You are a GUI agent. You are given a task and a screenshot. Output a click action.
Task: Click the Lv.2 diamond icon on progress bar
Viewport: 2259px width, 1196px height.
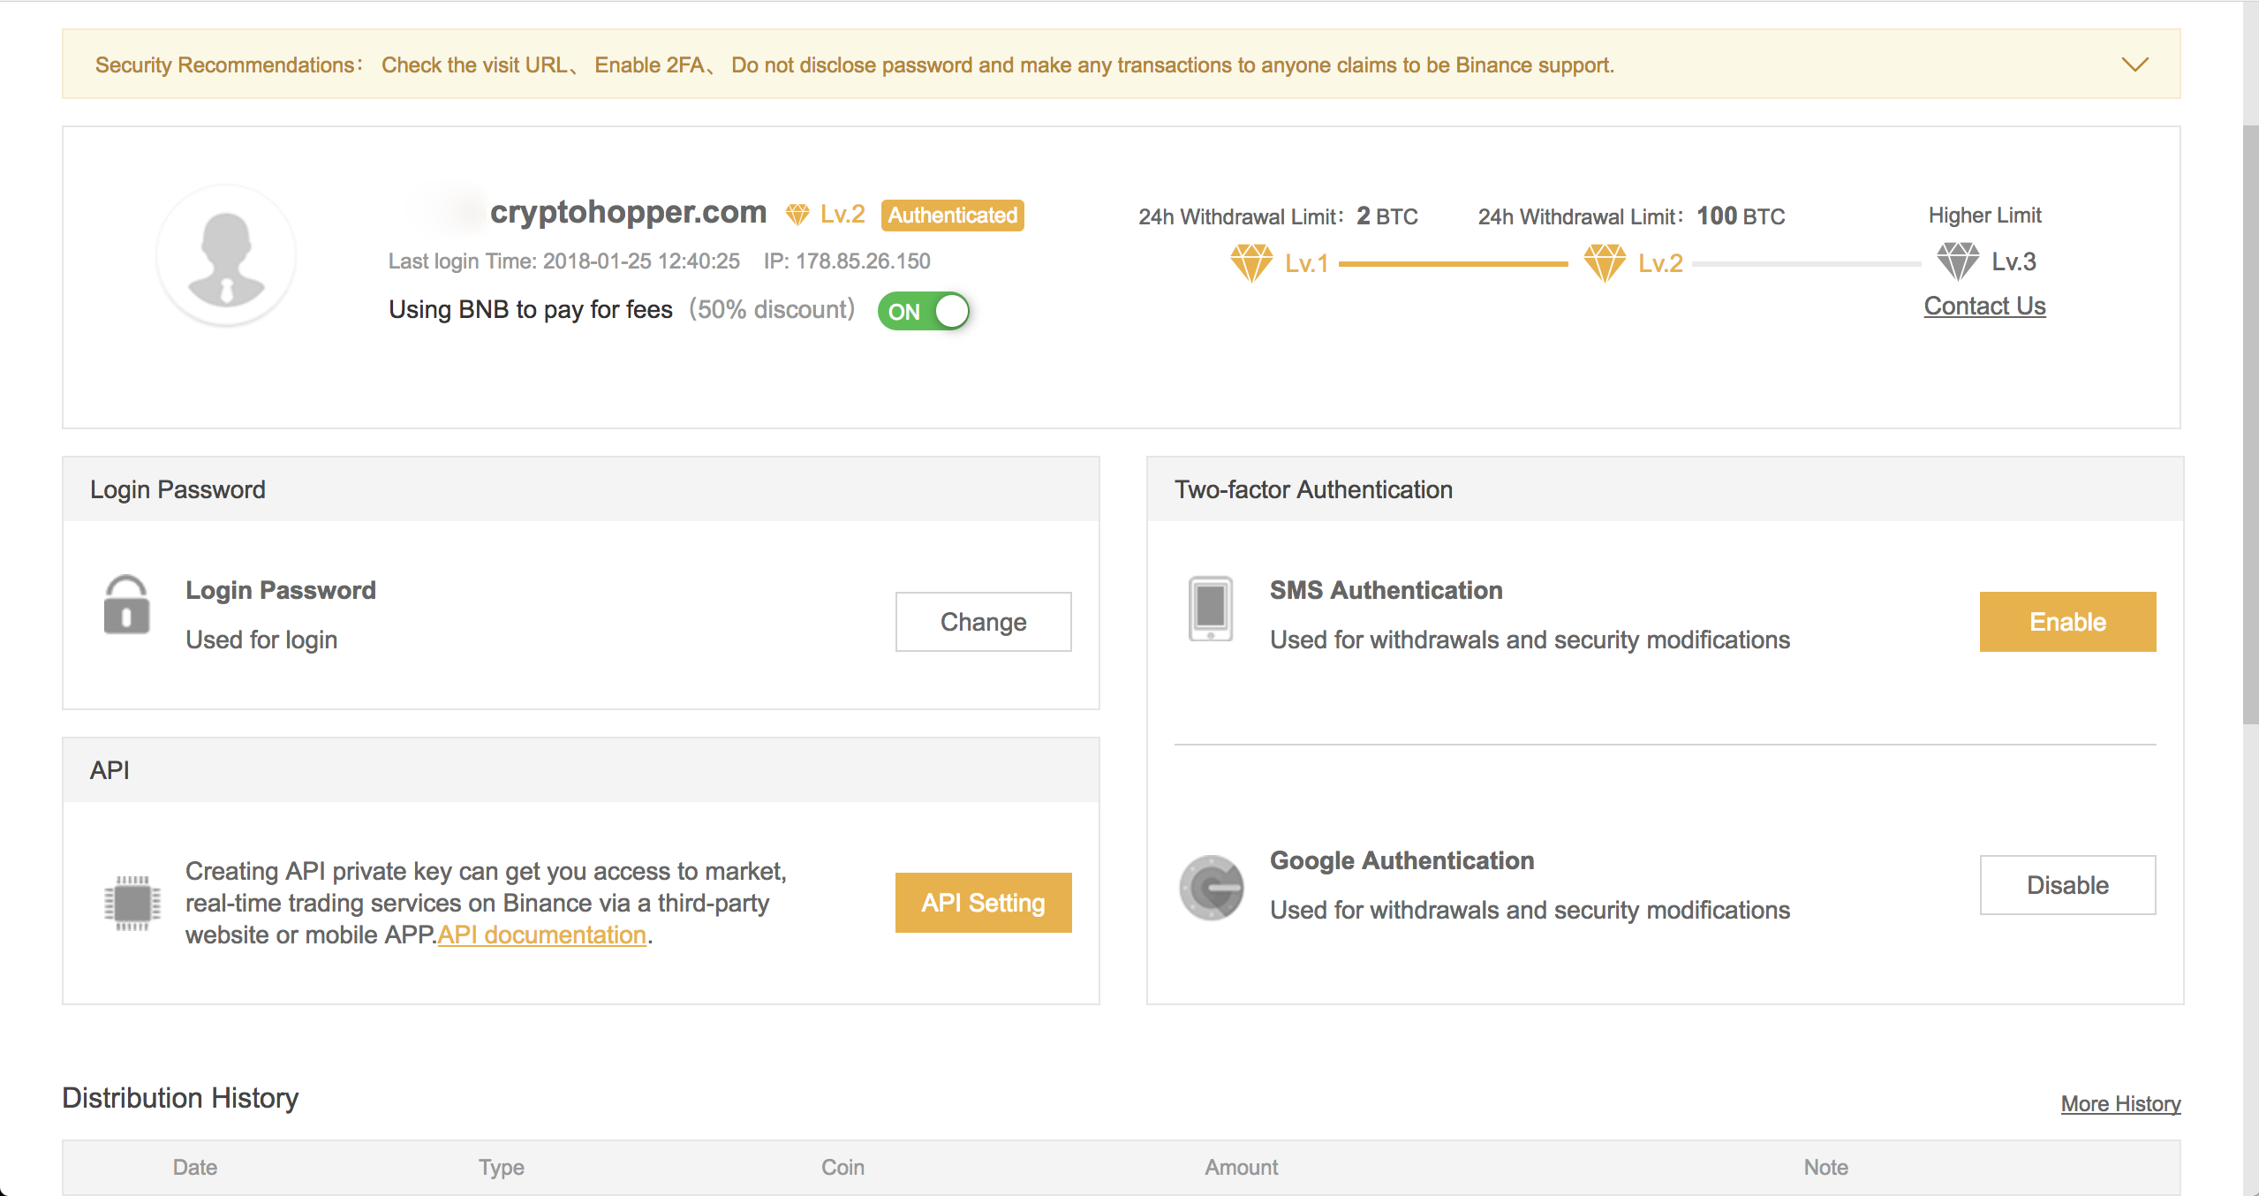tap(1611, 259)
